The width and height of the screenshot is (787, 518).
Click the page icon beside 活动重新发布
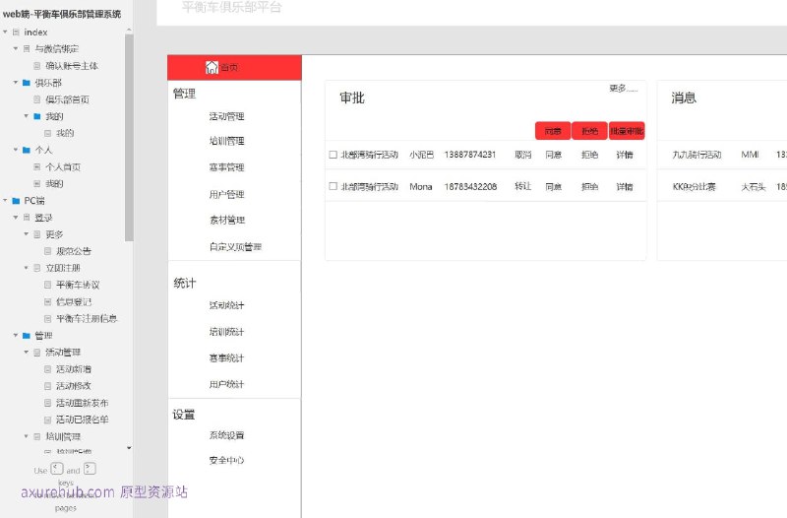[47, 403]
